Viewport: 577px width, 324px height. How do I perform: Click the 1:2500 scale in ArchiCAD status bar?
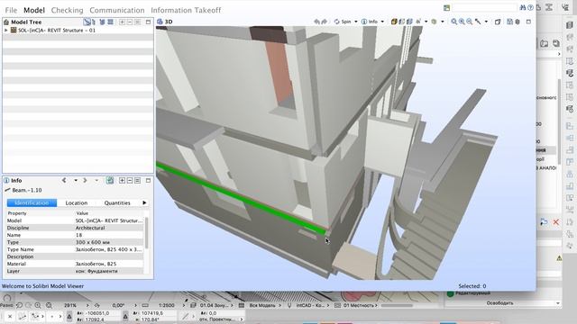166,305
